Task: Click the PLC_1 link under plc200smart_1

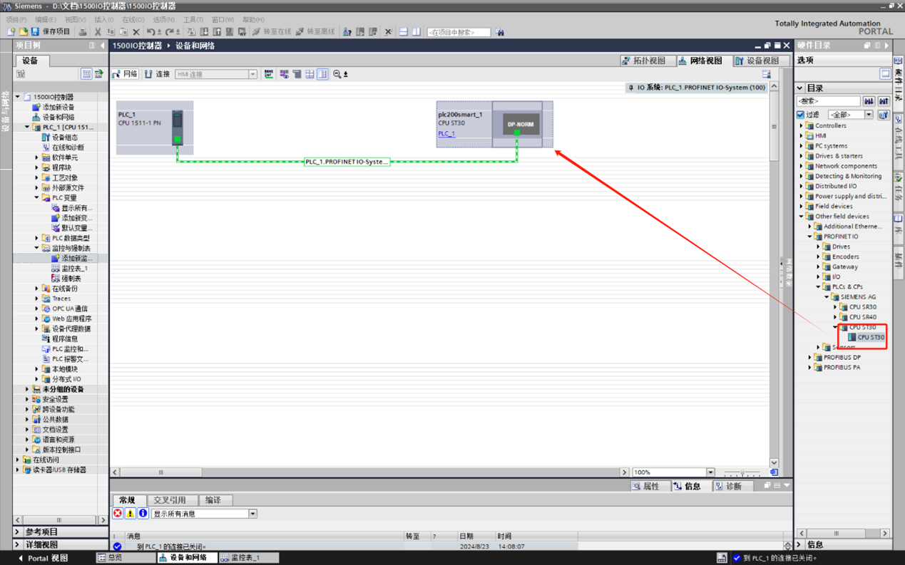Action: click(x=446, y=134)
